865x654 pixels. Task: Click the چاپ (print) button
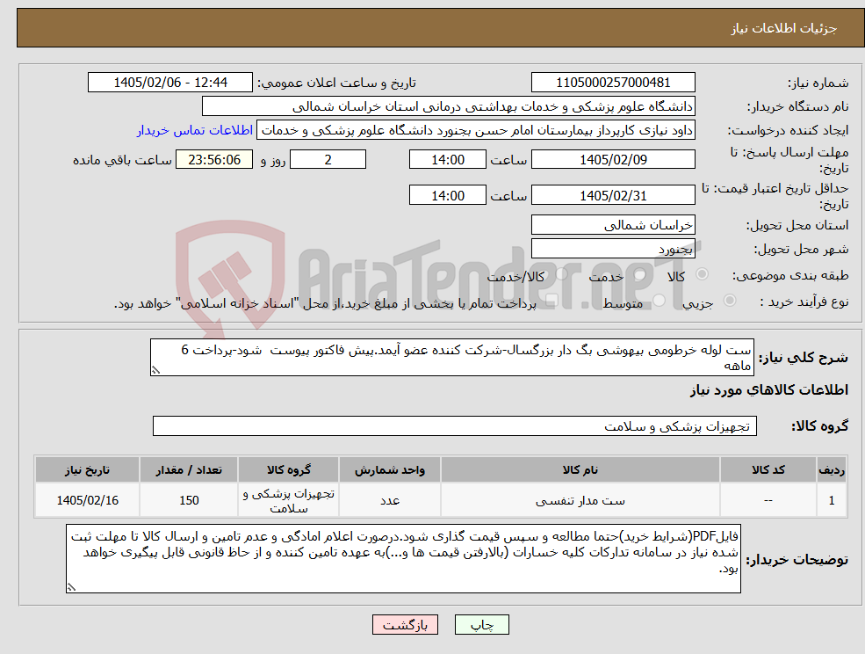(481, 625)
